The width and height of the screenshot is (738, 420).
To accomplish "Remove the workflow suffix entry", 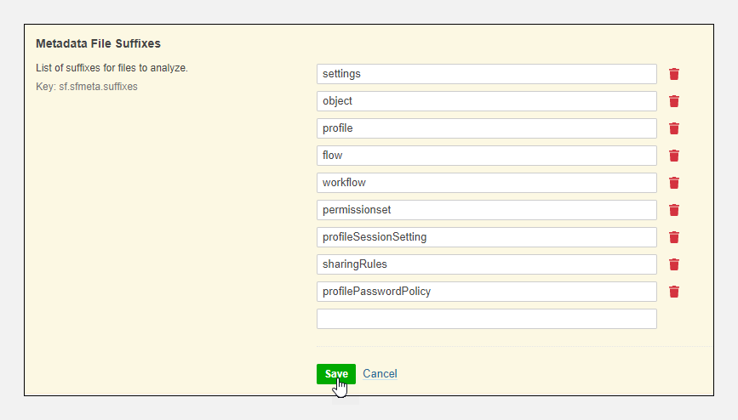I will pos(674,183).
